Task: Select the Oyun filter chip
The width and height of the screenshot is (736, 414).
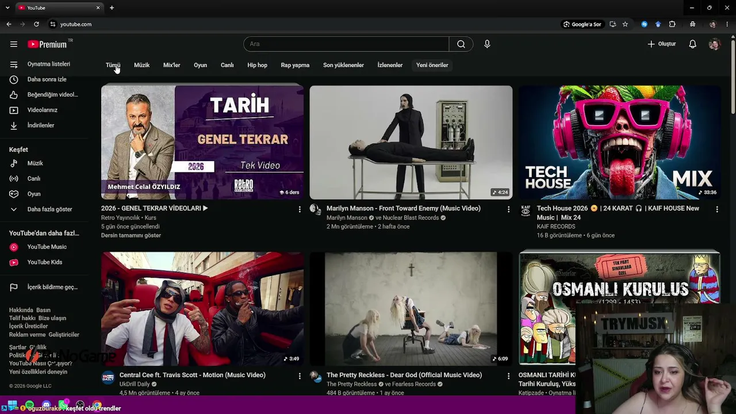Action: click(200, 65)
